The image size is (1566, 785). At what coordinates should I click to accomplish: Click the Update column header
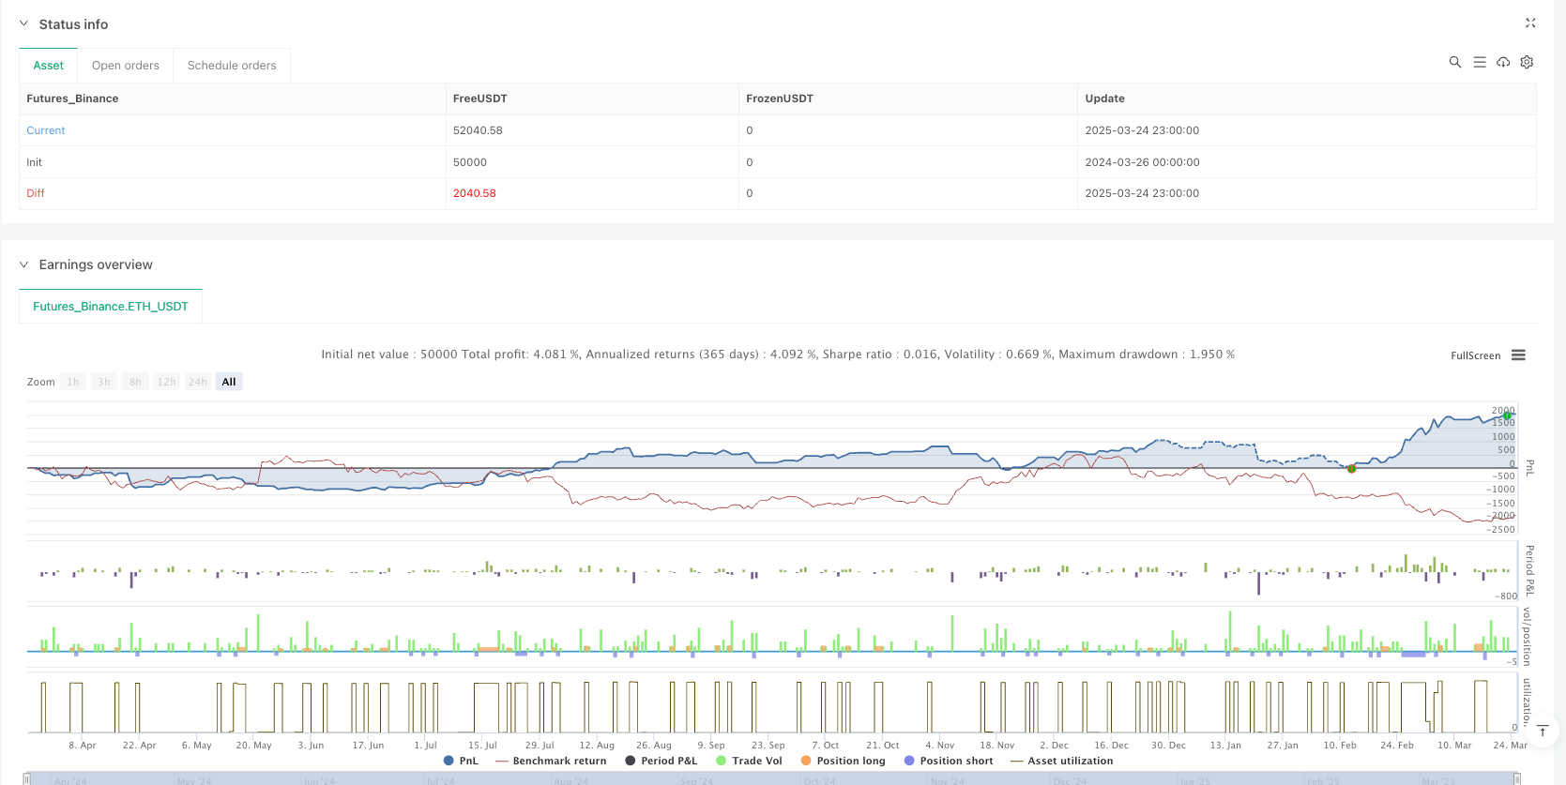[1104, 98]
